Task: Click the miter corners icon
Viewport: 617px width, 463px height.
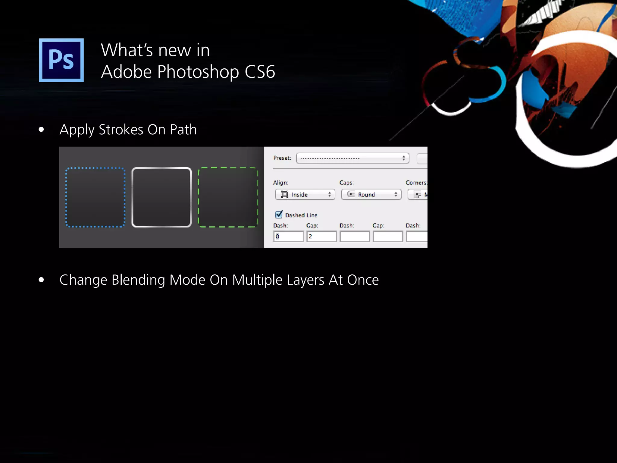Action: click(x=418, y=195)
